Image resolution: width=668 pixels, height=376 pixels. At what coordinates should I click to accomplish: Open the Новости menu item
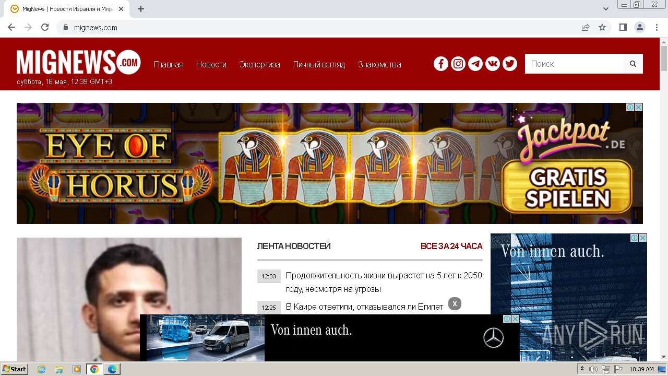point(211,64)
